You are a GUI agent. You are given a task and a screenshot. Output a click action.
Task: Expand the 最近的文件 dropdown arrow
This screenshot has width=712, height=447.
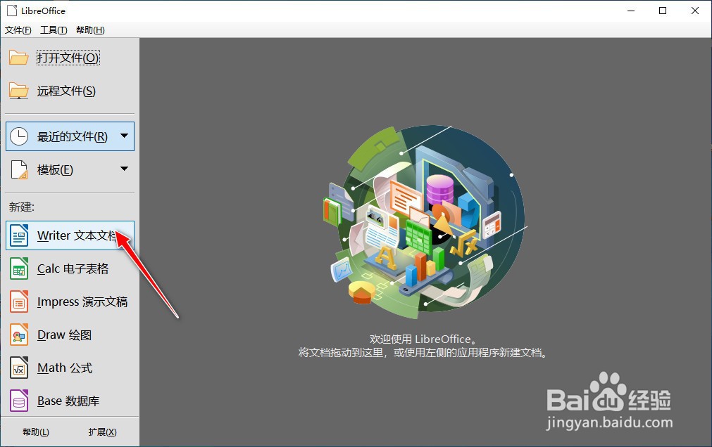click(124, 136)
